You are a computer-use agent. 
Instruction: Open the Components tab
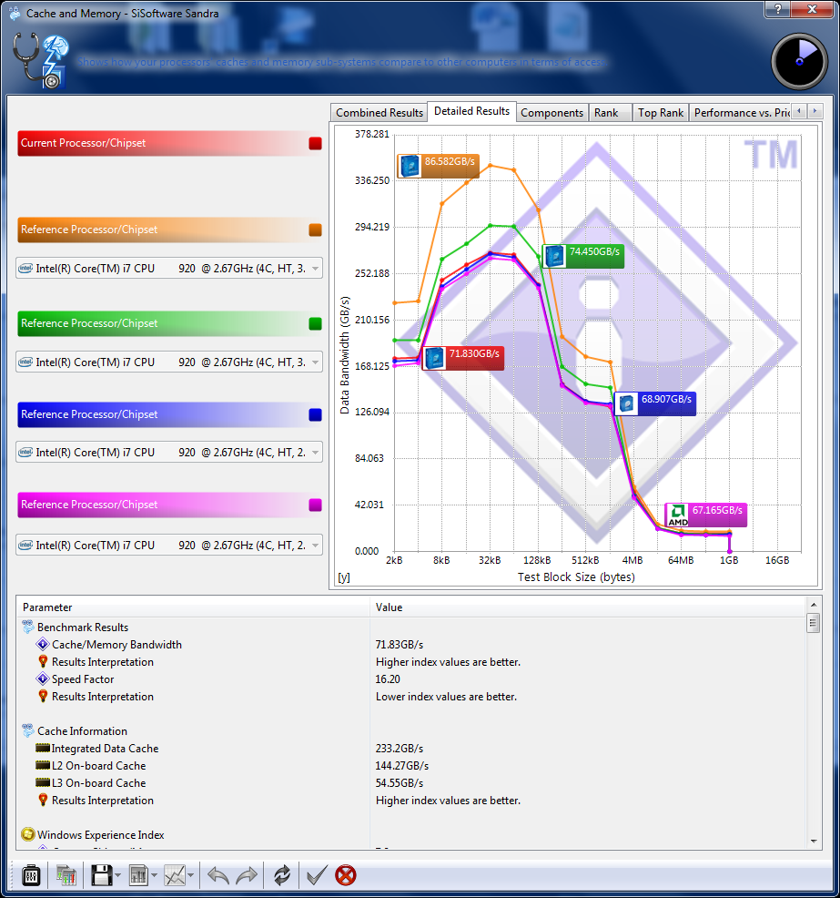tap(552, 113)
